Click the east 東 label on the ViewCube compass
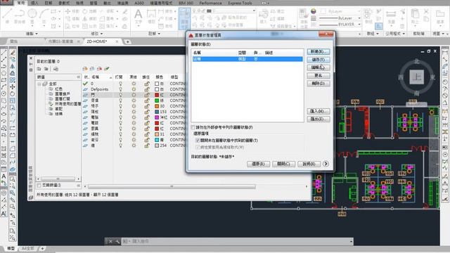The image size is (450, 253). point(432,77)
